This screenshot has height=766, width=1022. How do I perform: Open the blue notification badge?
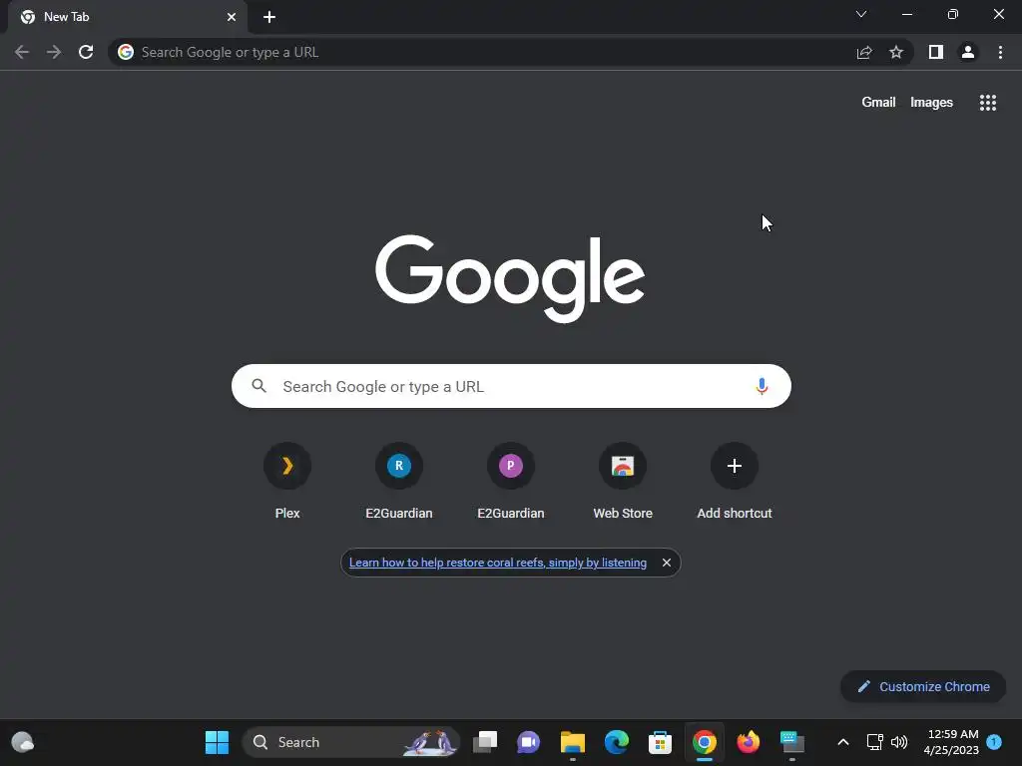(994, 742)
